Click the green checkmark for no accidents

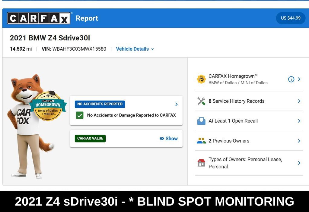click(80, 115)
